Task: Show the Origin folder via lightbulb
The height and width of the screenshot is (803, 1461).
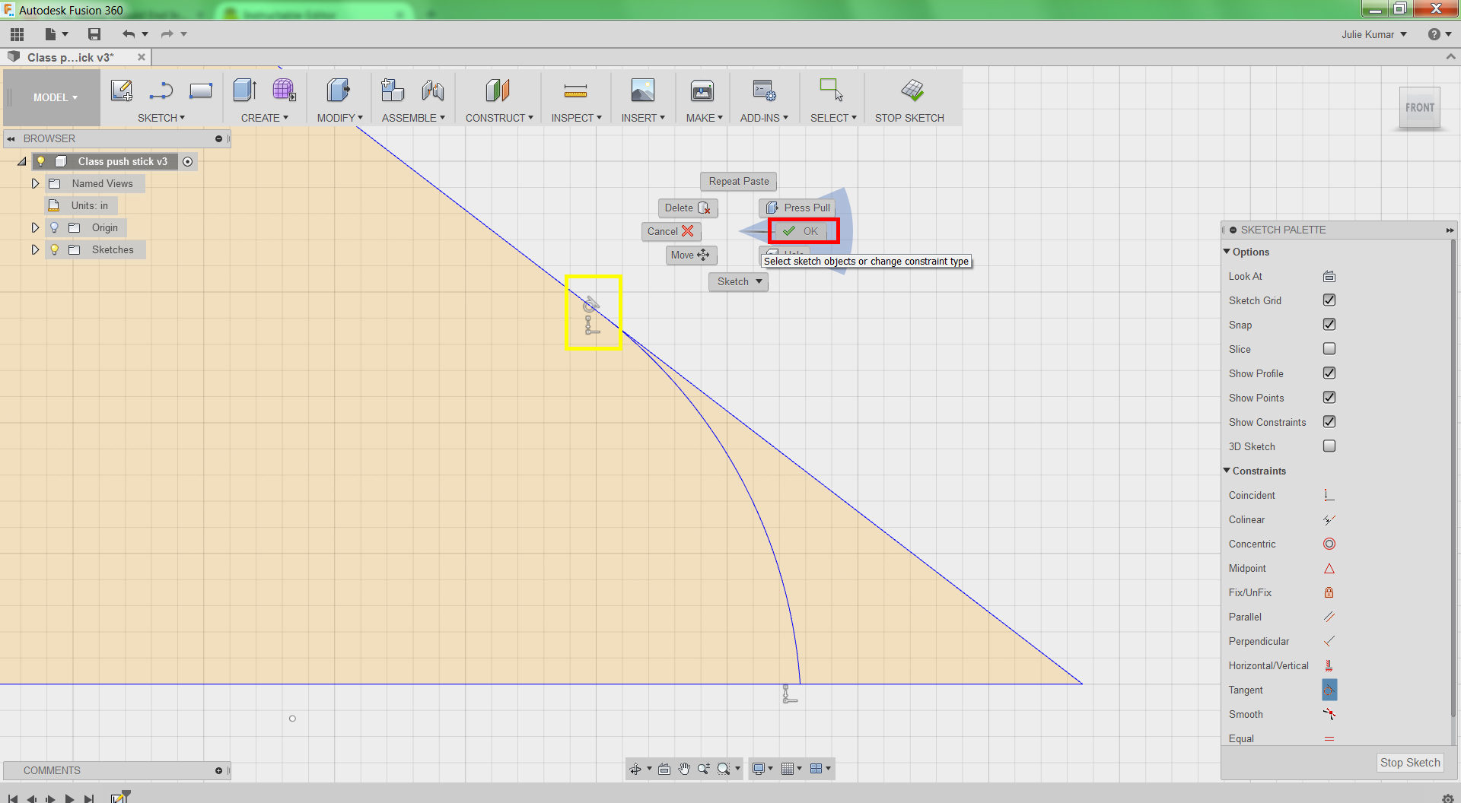Action: [54, 227]
